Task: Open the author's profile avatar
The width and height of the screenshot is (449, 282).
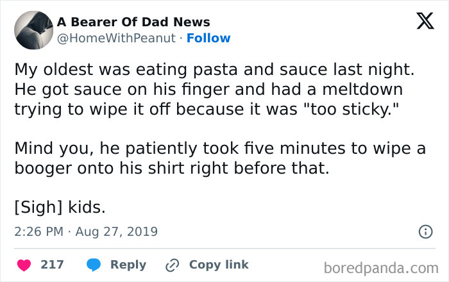Action: 32,29
